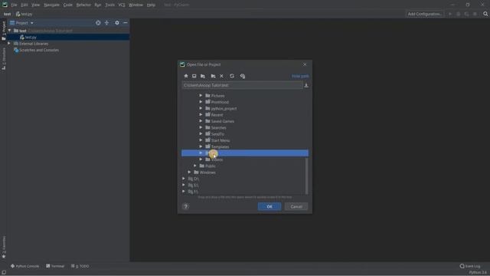The height and width of the screenshot is (276, 490).
Task: Expand the PrintHood folder
Action: (201, 102)
